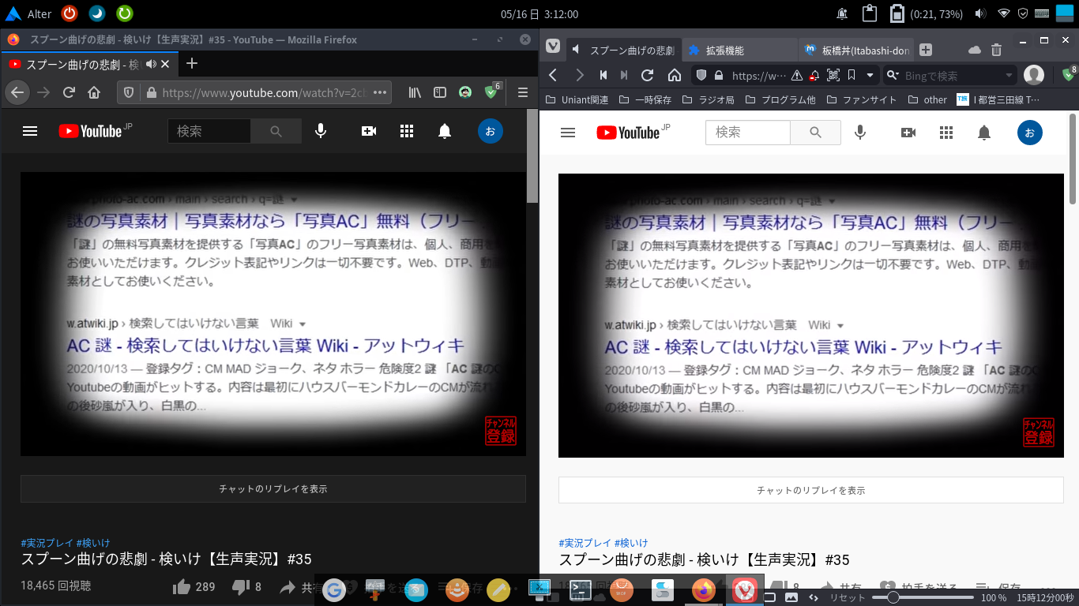Adjust the Vivaldi zoom slider
Viewport: 1079px width, 606px height.
click(893, 597)
